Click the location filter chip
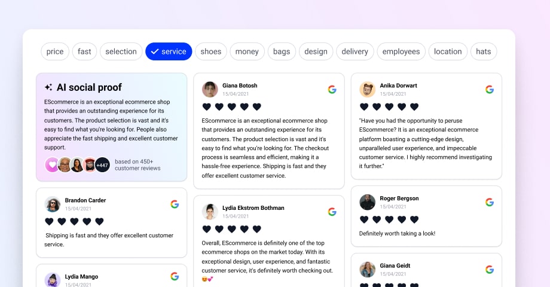Image resolution: width=550 pixels, height=287 pixels. [x=448, y=51]
